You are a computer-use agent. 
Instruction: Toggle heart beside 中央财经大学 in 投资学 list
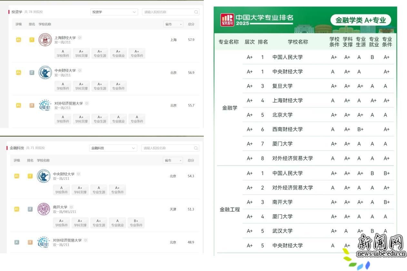[x=80, y=70]
